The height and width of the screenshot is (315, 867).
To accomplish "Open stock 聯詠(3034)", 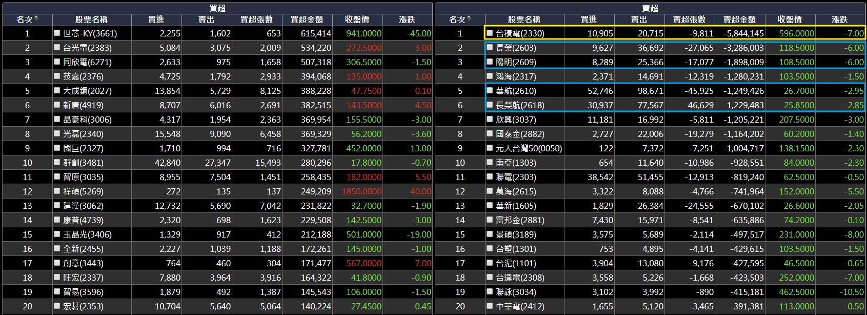I will (516, 291).
